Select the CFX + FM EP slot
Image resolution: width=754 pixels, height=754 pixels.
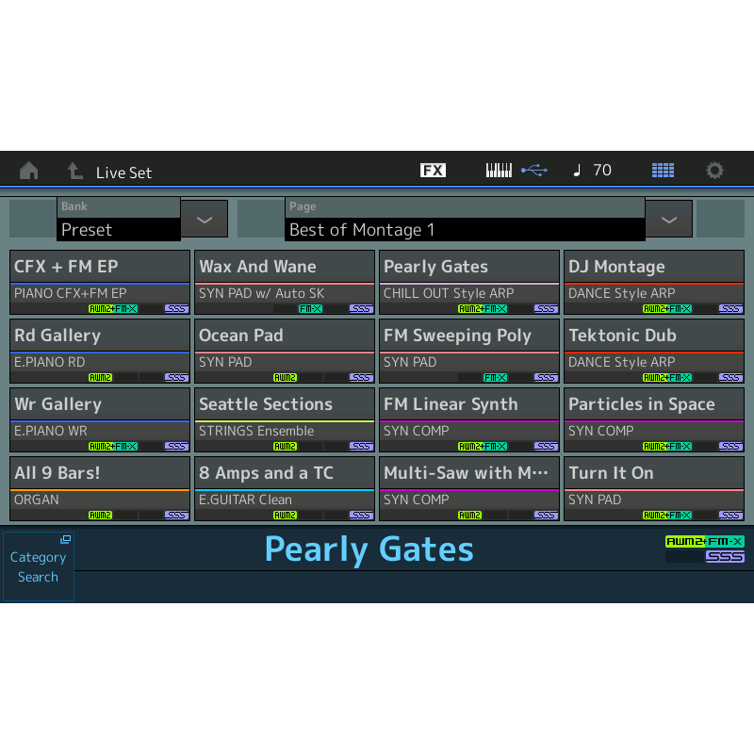pos(100,282)
